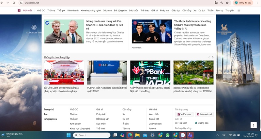
Task: Open Chrome's three-dot menu
Action: click(257, 3)
